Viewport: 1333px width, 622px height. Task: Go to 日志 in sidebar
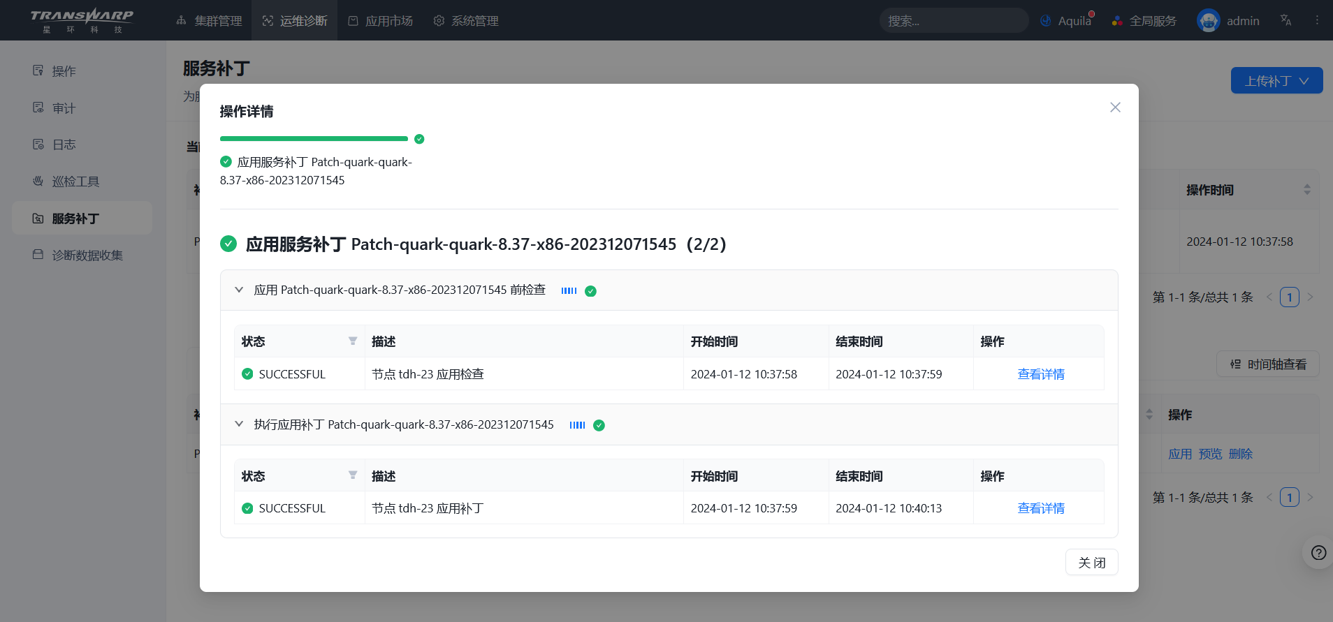click(82, 145)
